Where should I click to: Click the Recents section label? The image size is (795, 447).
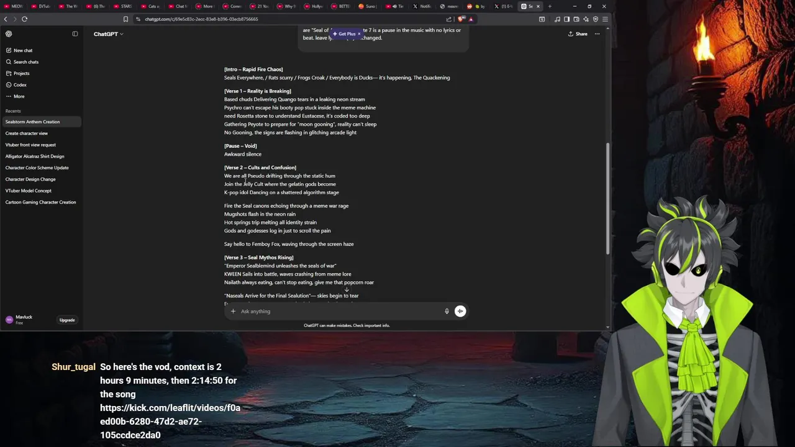pos(13,111)
